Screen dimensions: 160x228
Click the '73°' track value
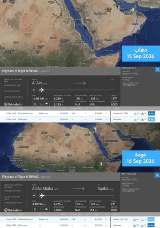pos(113,204)
